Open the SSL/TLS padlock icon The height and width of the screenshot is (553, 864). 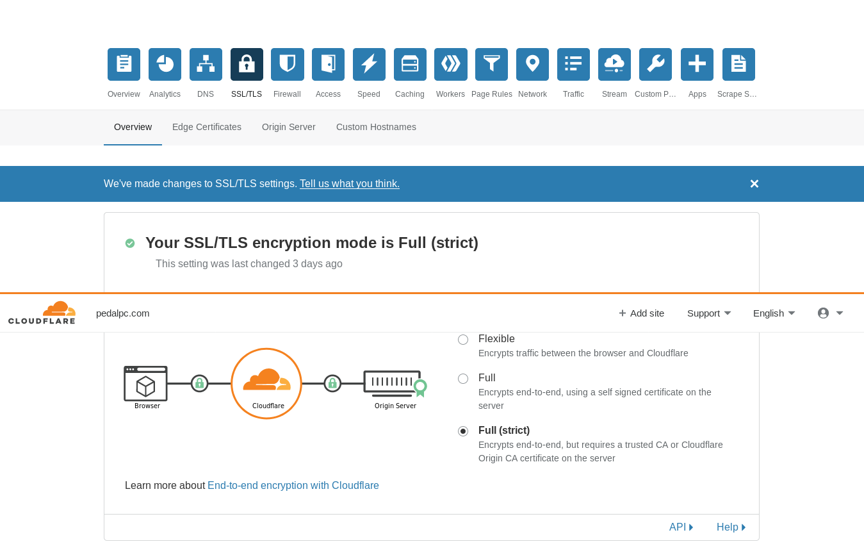[247, 64]
